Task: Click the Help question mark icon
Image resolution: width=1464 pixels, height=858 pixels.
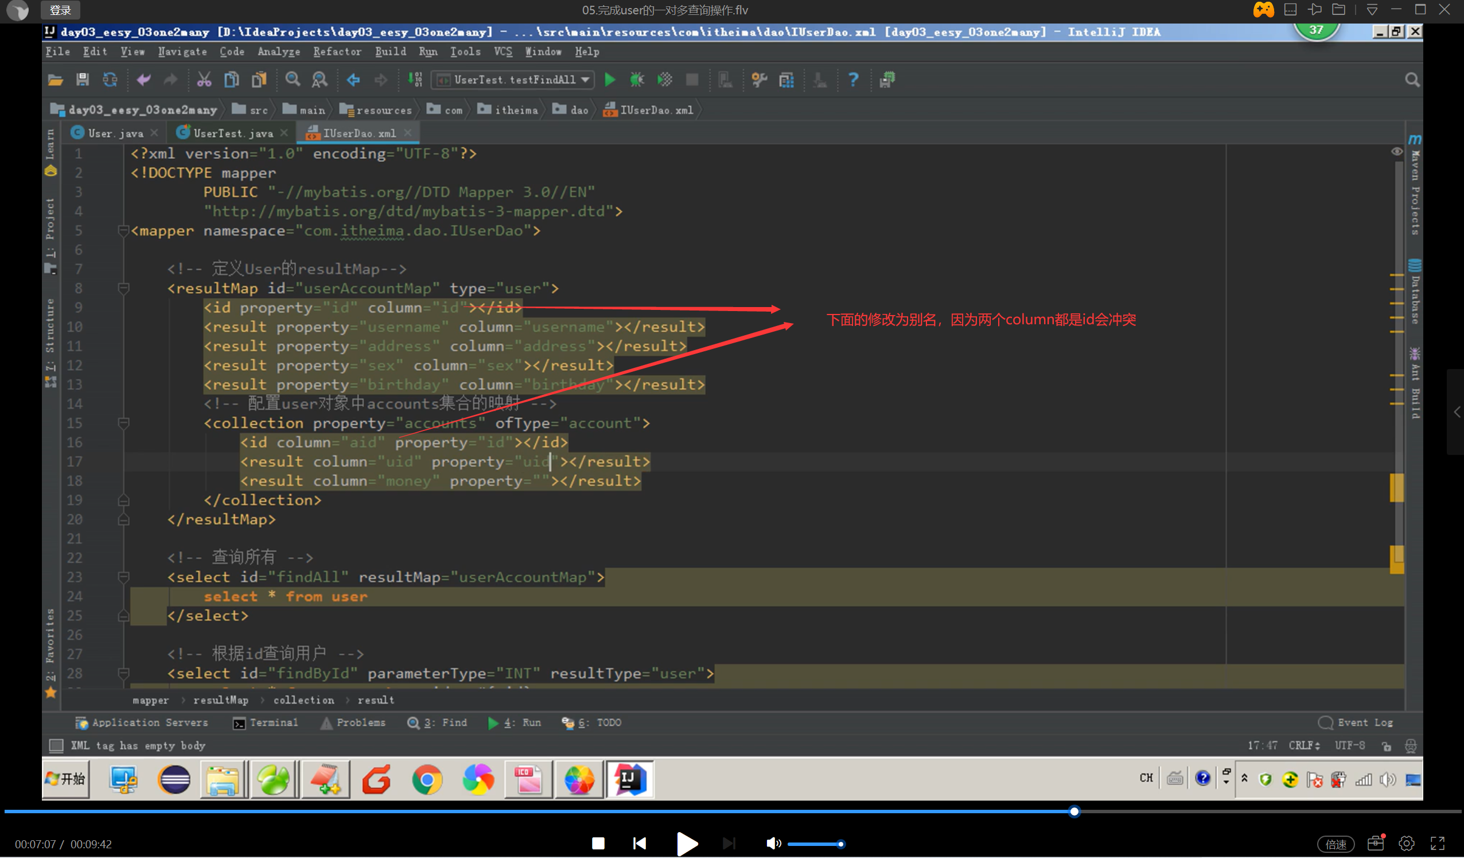Action: (853, 80)
